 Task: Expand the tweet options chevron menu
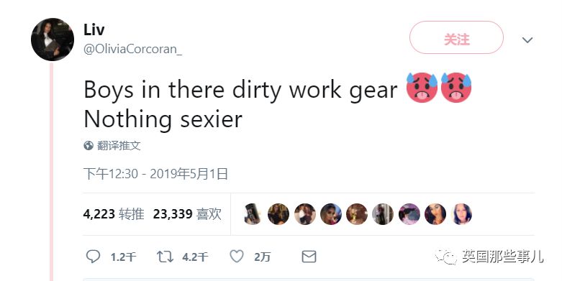click(527, 40)
